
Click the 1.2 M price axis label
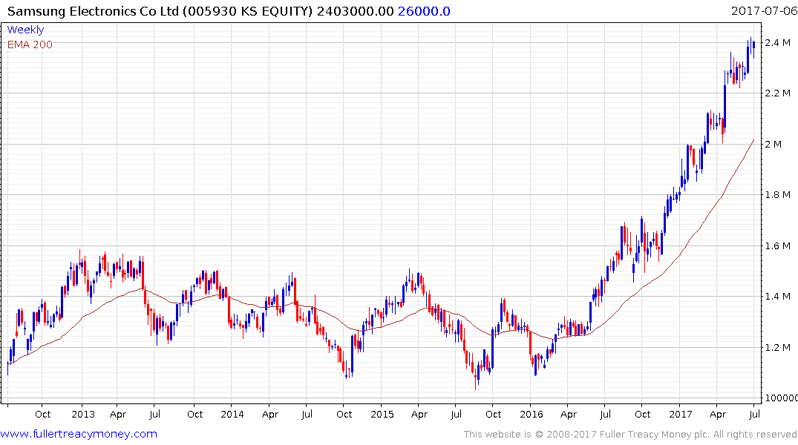point(778,347)
